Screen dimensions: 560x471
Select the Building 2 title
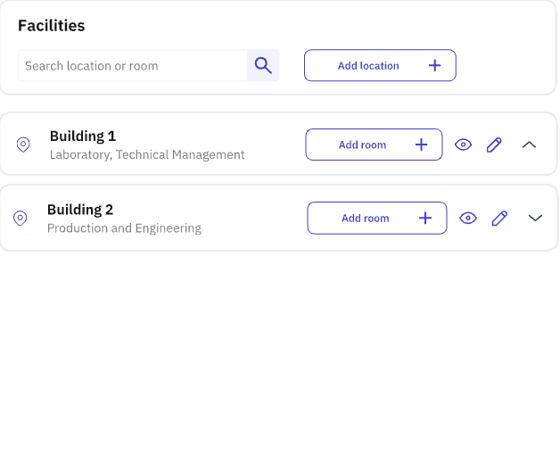pyautogui.click(x=80, y=210)
